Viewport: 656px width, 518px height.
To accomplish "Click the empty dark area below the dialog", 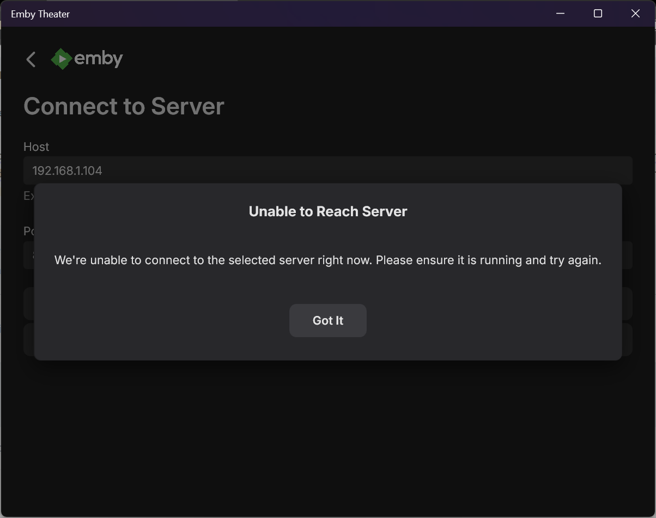I will [x=327, y=436].
